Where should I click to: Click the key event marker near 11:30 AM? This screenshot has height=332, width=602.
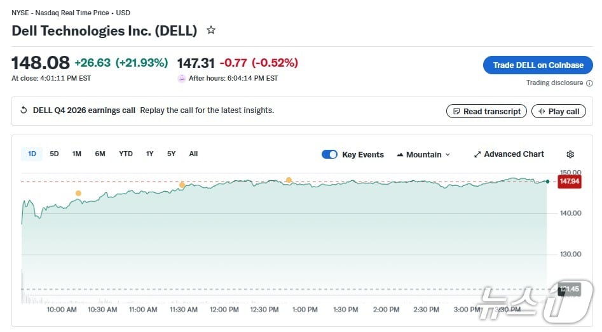point(182,185)
